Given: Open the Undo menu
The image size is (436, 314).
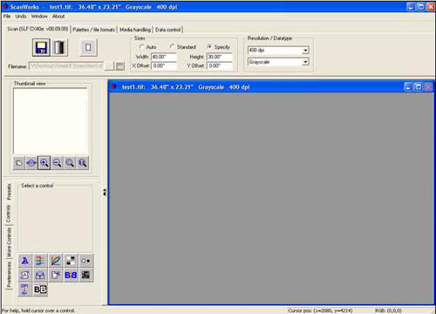Looking at the screenshot, I should [x=21, y=17].
